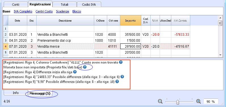Click the IVA Contab. column header
This screenshot has width=226, height=107.
pos(181,21)
